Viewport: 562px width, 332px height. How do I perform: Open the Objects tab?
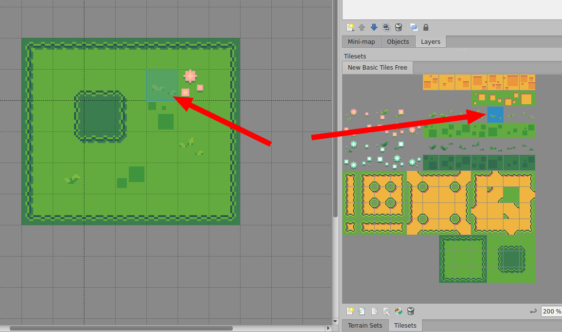point(398,42)
